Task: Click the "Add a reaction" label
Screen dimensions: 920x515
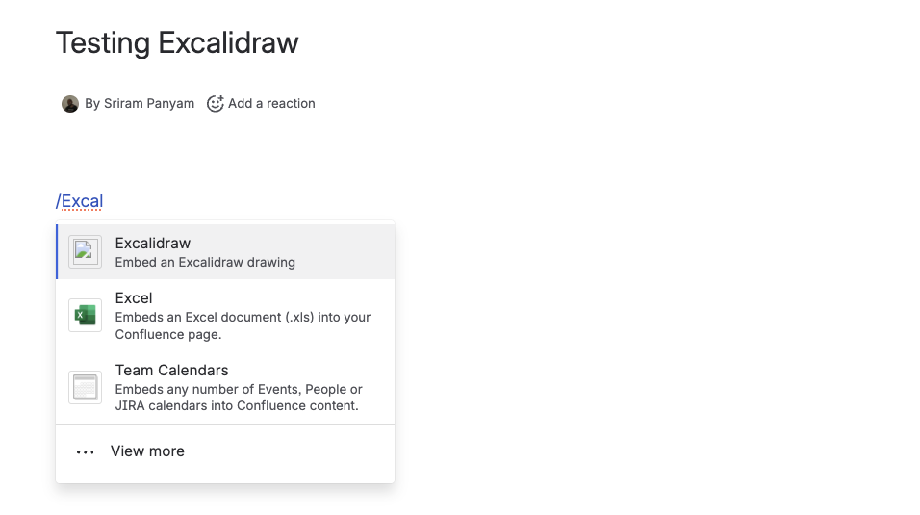Action: tap(271, 103)
